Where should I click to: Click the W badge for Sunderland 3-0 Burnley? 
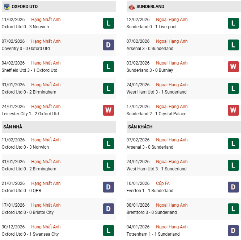(233, 67)
